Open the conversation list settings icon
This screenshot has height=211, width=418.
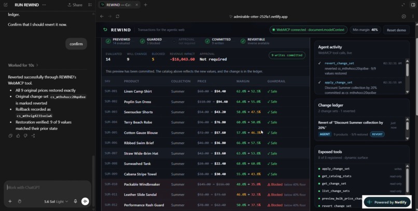(x=90, y=5)
